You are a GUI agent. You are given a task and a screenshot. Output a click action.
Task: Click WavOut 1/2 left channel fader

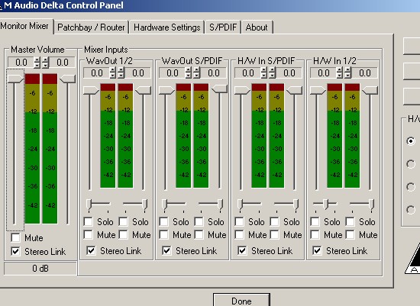[x=91, y=91]
